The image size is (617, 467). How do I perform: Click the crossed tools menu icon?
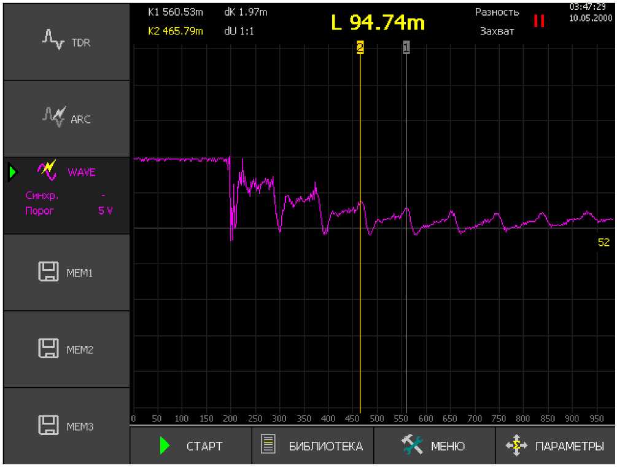(412, 445)
